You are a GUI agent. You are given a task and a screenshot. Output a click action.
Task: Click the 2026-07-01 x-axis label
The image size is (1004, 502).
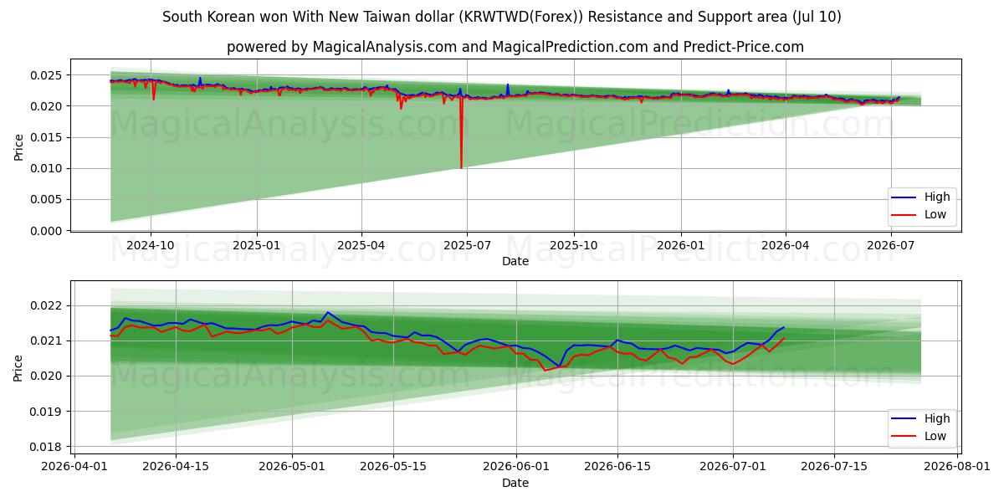tap(734, 466)
